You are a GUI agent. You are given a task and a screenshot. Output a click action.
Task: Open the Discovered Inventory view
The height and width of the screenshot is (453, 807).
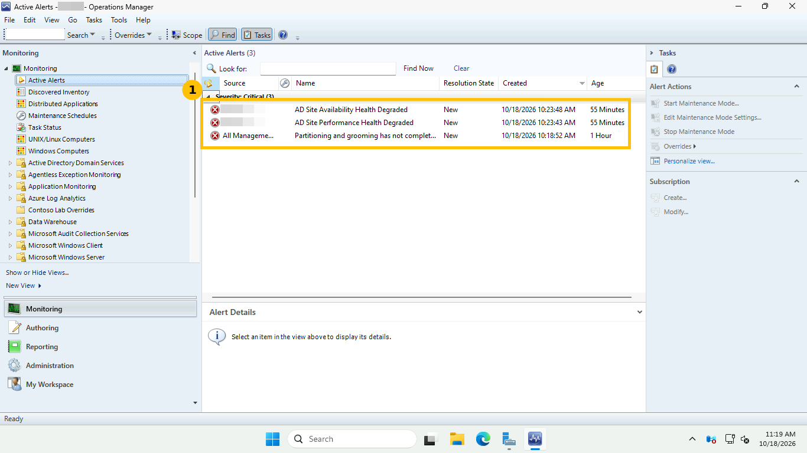[x=58, y=92]
